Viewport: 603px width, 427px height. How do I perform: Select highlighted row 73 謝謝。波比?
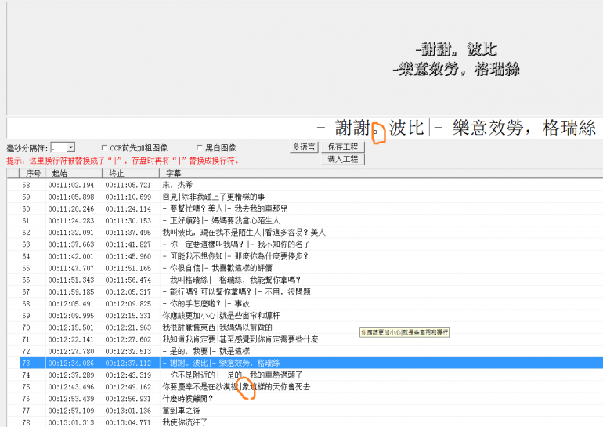pos(311,363)
